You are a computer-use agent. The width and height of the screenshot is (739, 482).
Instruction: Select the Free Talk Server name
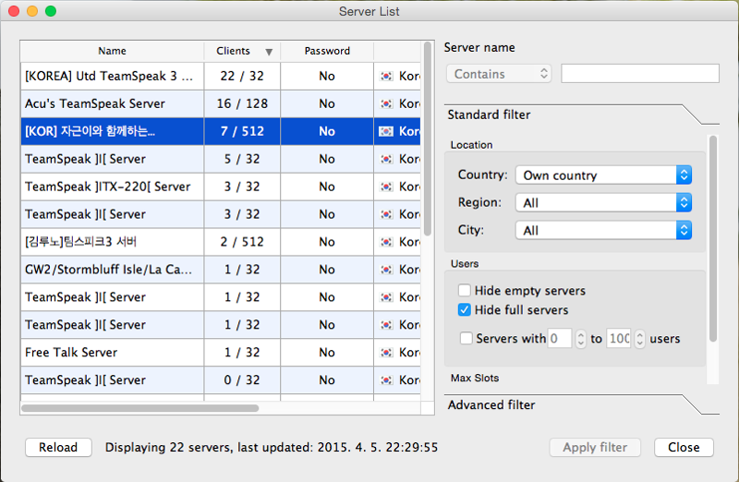(71, 353)
